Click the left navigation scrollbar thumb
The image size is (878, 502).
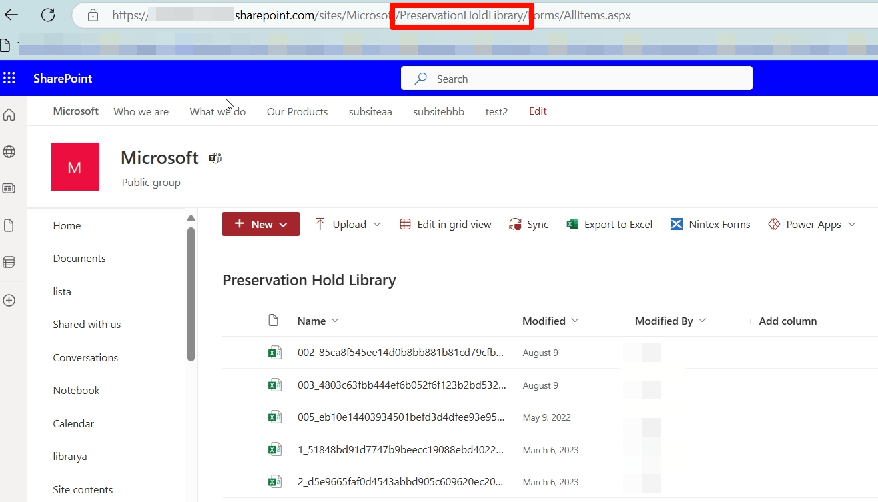click(191, 294)
